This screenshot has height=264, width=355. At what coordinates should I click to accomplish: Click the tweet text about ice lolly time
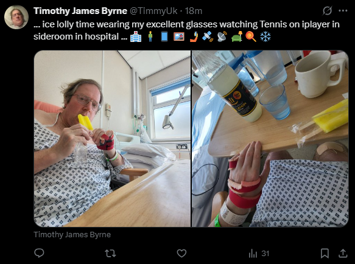click(186, 30)
